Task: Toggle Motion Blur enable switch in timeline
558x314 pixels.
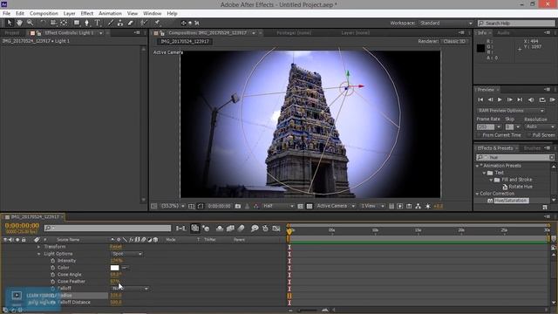Action: pos(241,229)
